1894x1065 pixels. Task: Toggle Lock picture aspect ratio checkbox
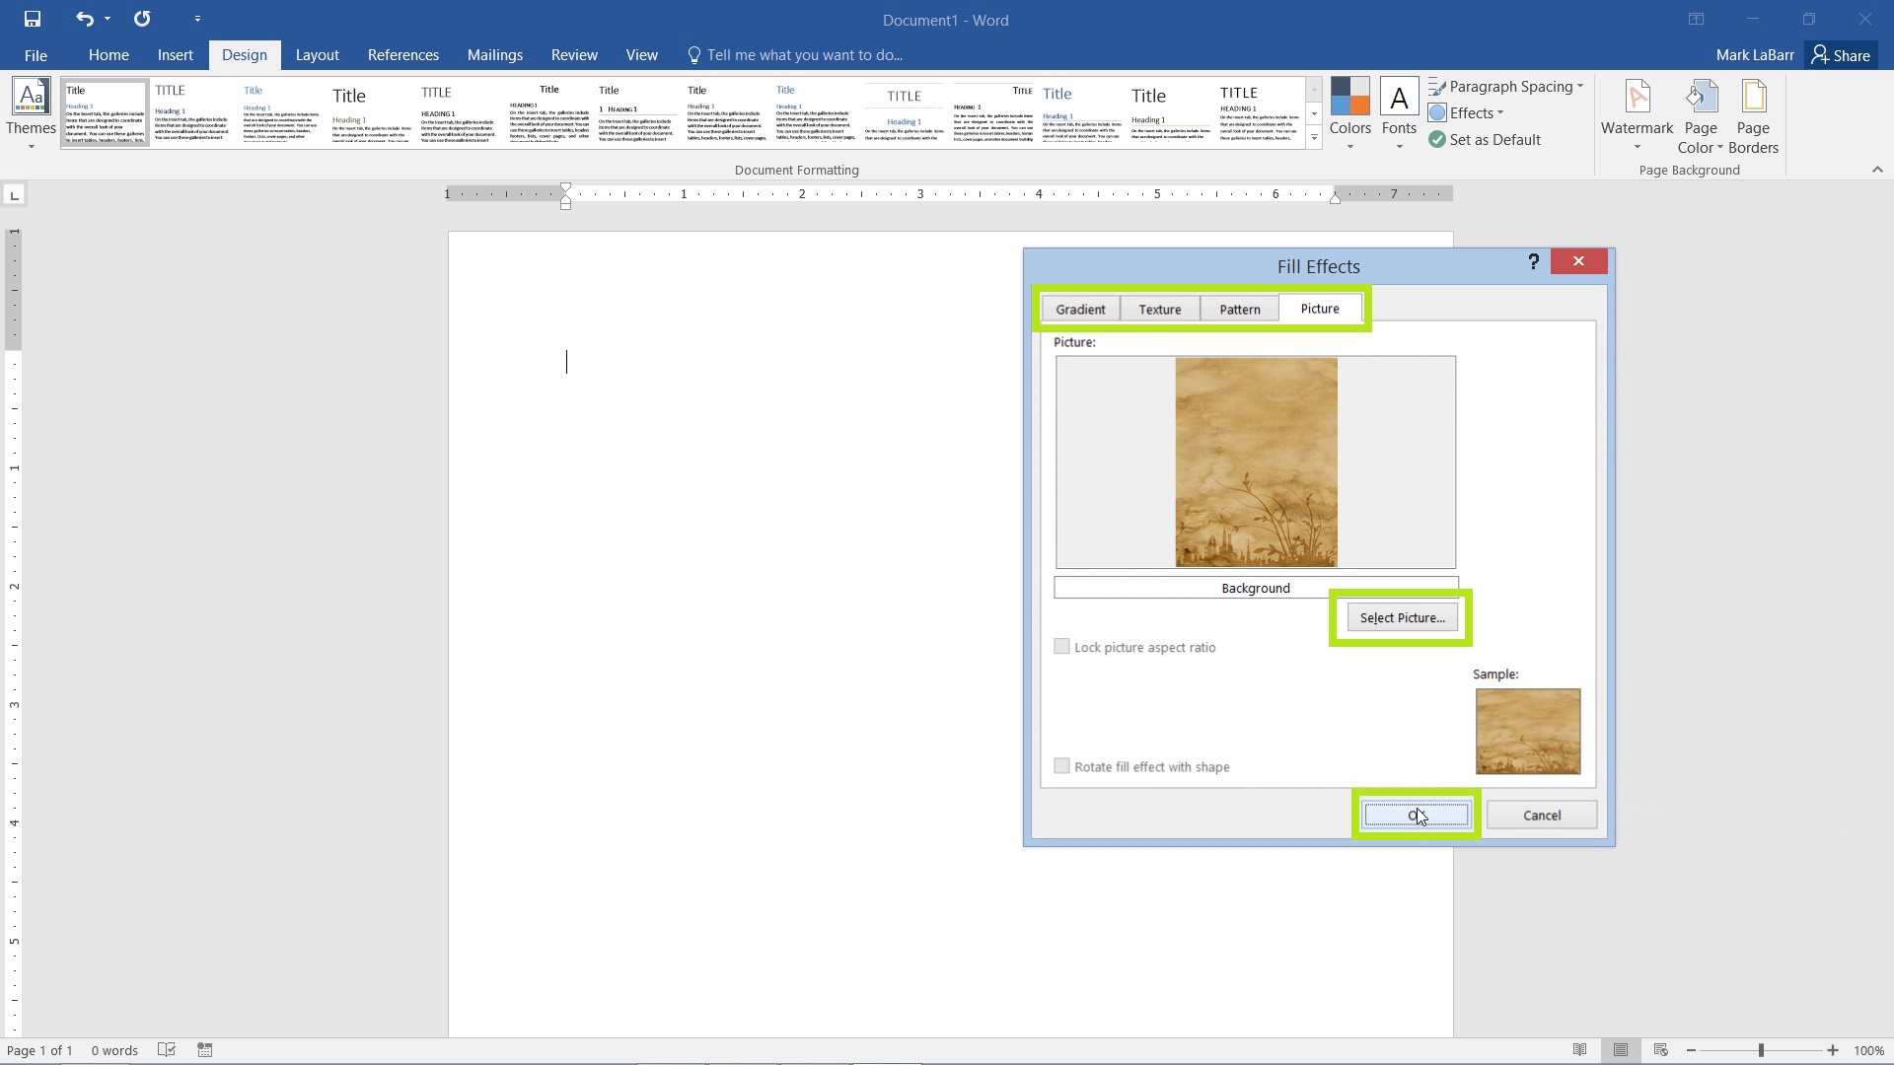point(1062,646)
